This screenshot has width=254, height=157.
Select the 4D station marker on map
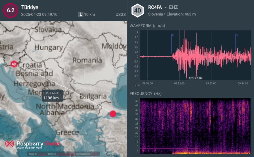pos(14,64)
